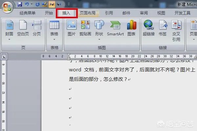Open the 页面布局 tab

(x=88, y=13)
